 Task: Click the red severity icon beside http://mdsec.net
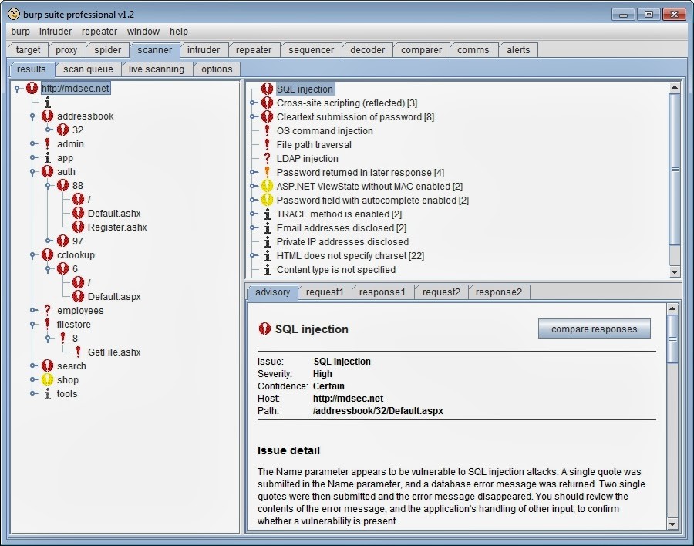pos(32,88)
